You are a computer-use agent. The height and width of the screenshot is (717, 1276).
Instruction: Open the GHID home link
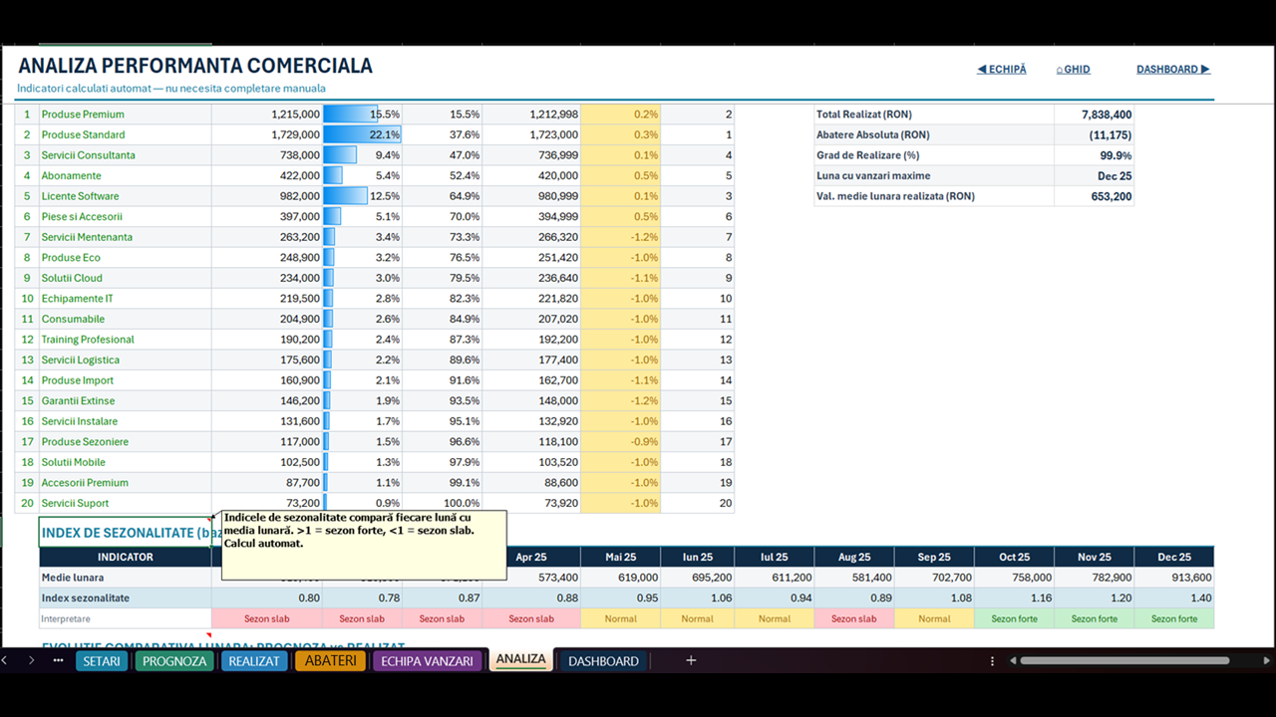pyautogui.click(x=1073, y=70)
